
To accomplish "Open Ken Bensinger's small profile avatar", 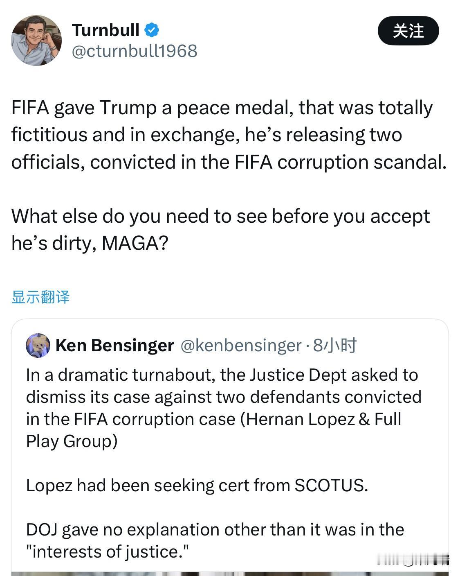I will pos(38,345).
